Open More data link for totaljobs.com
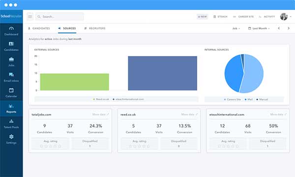 (100, 115)
